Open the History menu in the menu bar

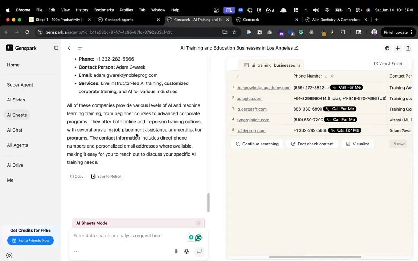[82, 10]
